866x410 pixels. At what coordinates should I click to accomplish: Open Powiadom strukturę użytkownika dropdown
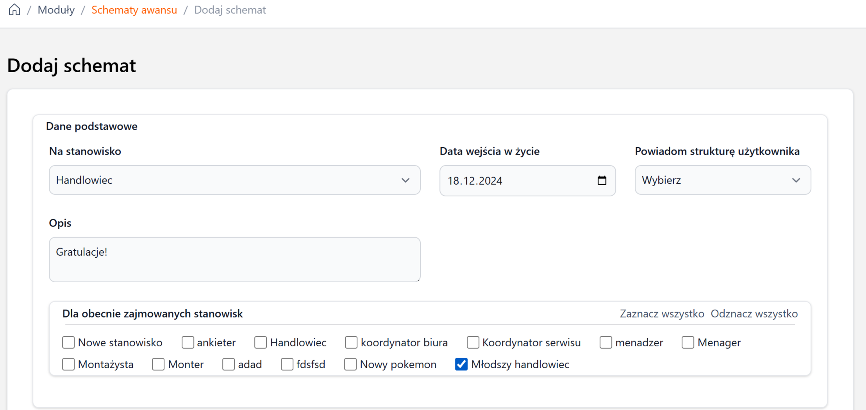pos(722,180)
